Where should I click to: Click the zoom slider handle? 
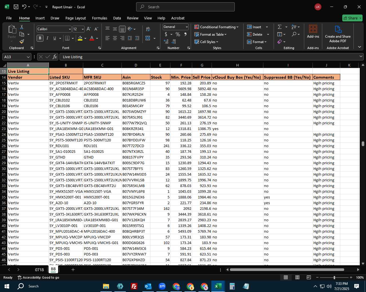click(334, 277)
